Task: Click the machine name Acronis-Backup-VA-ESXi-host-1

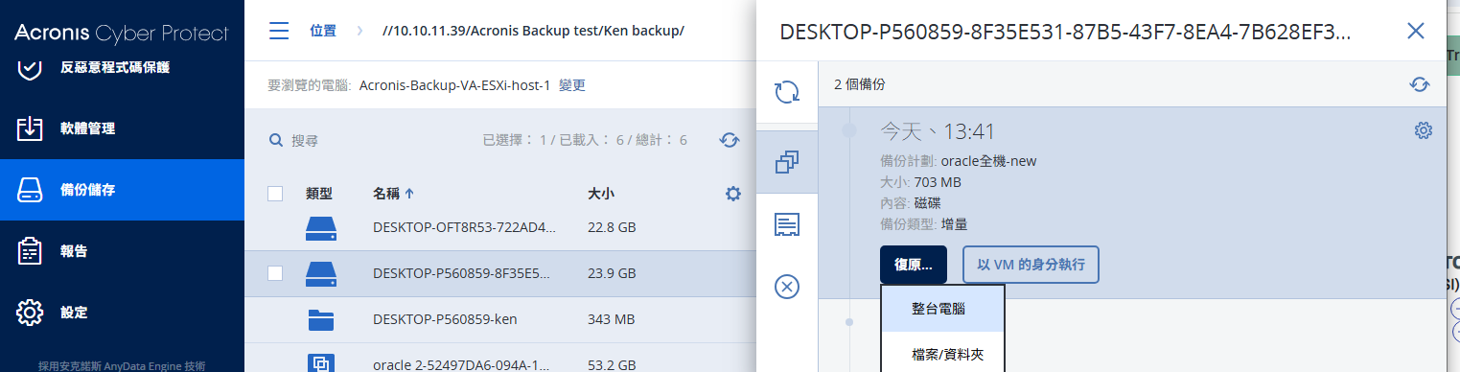Action: (454, 85)
